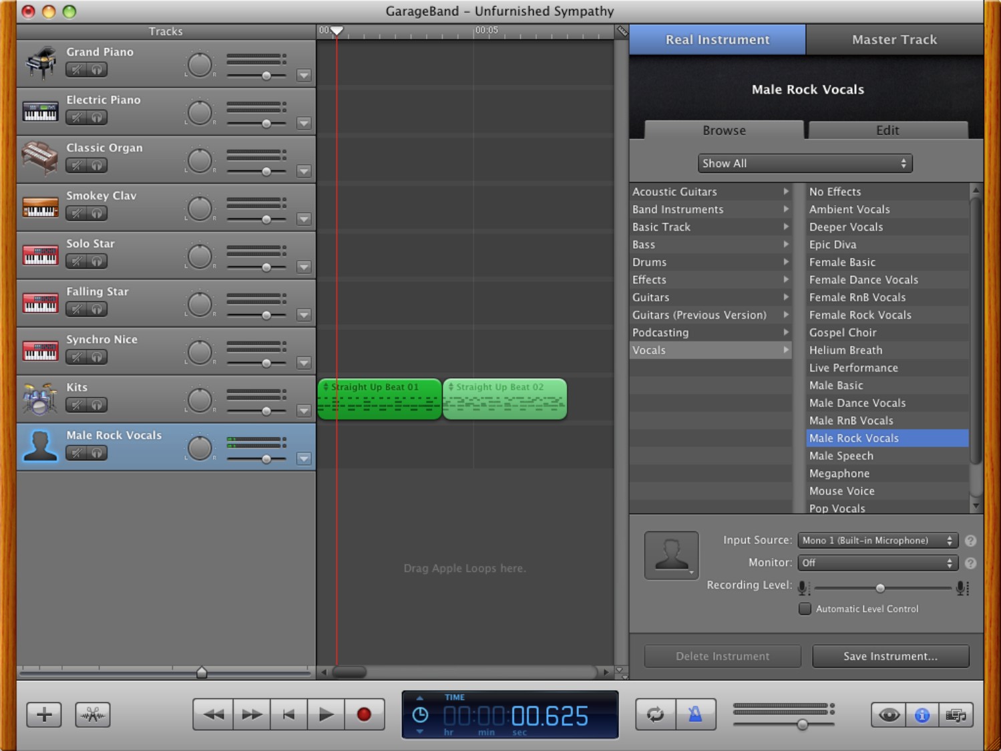Image resolution: width=1001 pixels, height=751 pixels.
Task: Start playback with the Play button
Action: pyautogui.click(x=326, y=714)
